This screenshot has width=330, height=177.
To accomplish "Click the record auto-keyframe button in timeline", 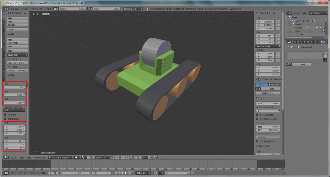I will 155,173.
